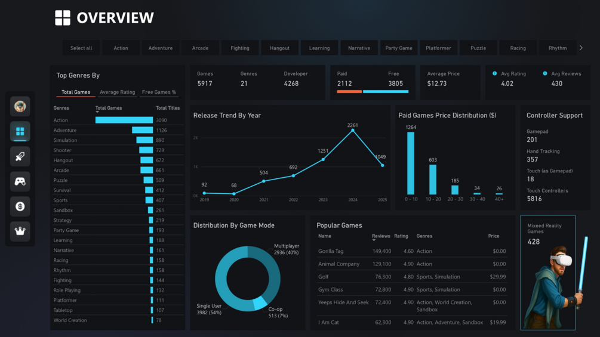Select the Gym Class game row
Image resolution: width=600 pixels, height=337 pixels.
coord(412,290)
